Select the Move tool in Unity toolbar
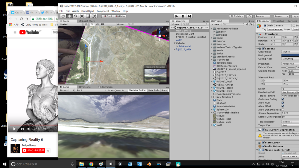 69,16
